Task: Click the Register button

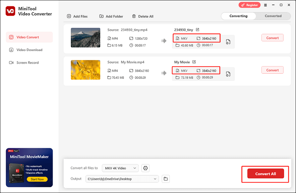Action: 249,5
